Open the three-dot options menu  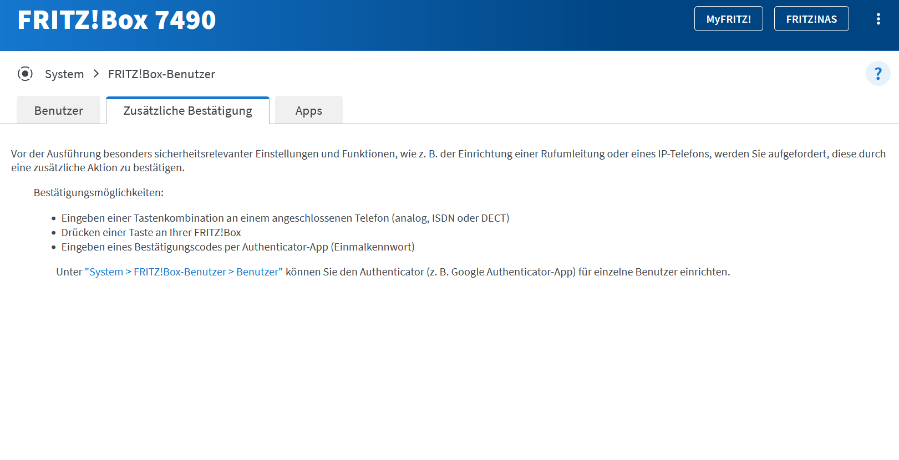point(878,19)
